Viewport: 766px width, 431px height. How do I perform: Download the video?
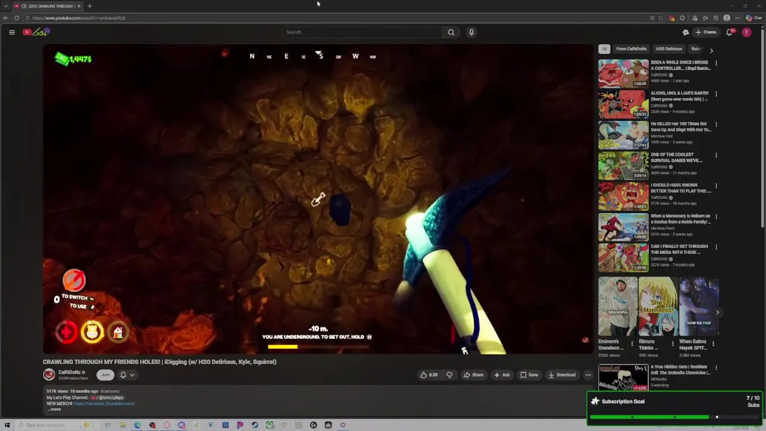[x=562, y=375]
